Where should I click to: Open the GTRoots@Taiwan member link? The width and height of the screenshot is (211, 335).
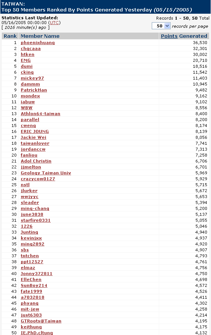tap(41, 321)
